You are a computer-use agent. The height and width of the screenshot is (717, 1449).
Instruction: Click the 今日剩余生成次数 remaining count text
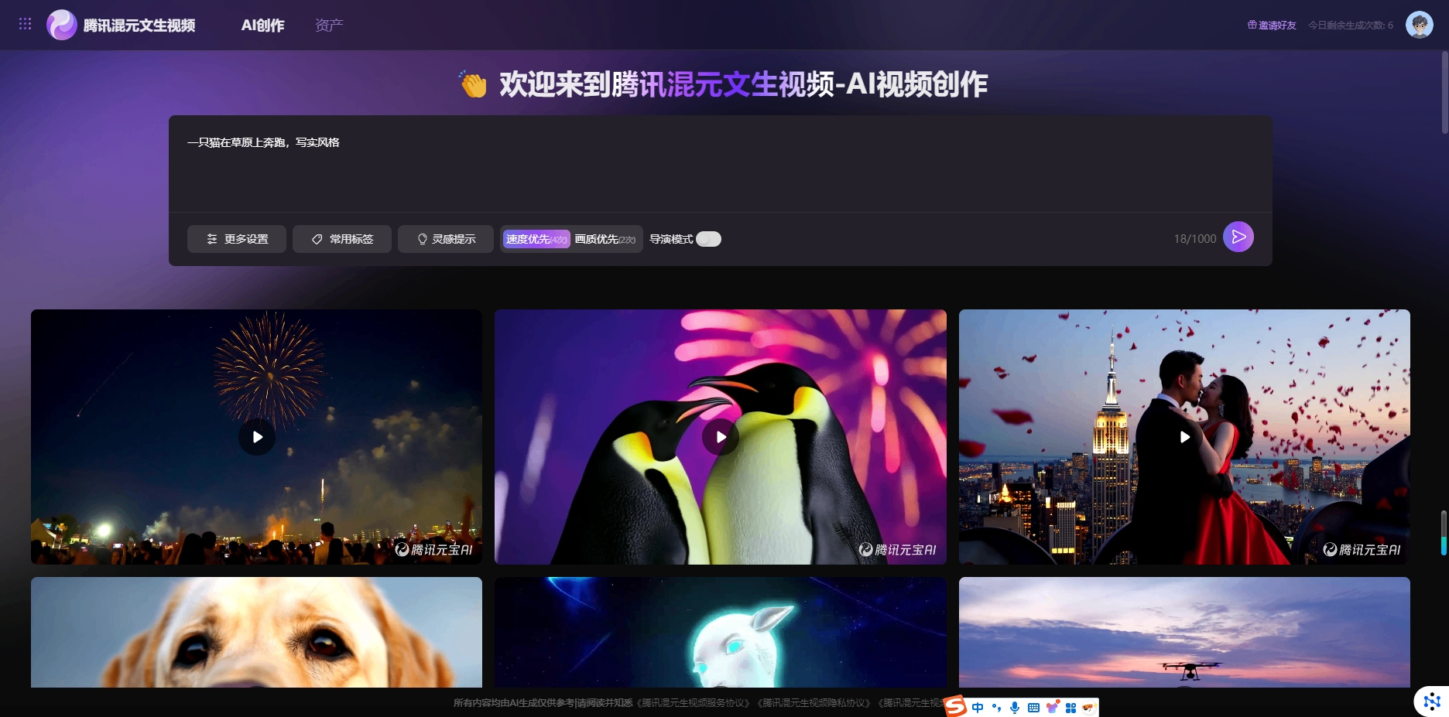coord(1351,26)
